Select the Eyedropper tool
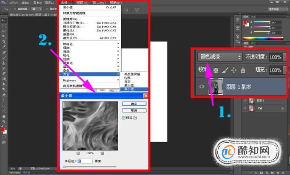Image resolution: width=290 pixels, height=175 pixels. (4, 47)
